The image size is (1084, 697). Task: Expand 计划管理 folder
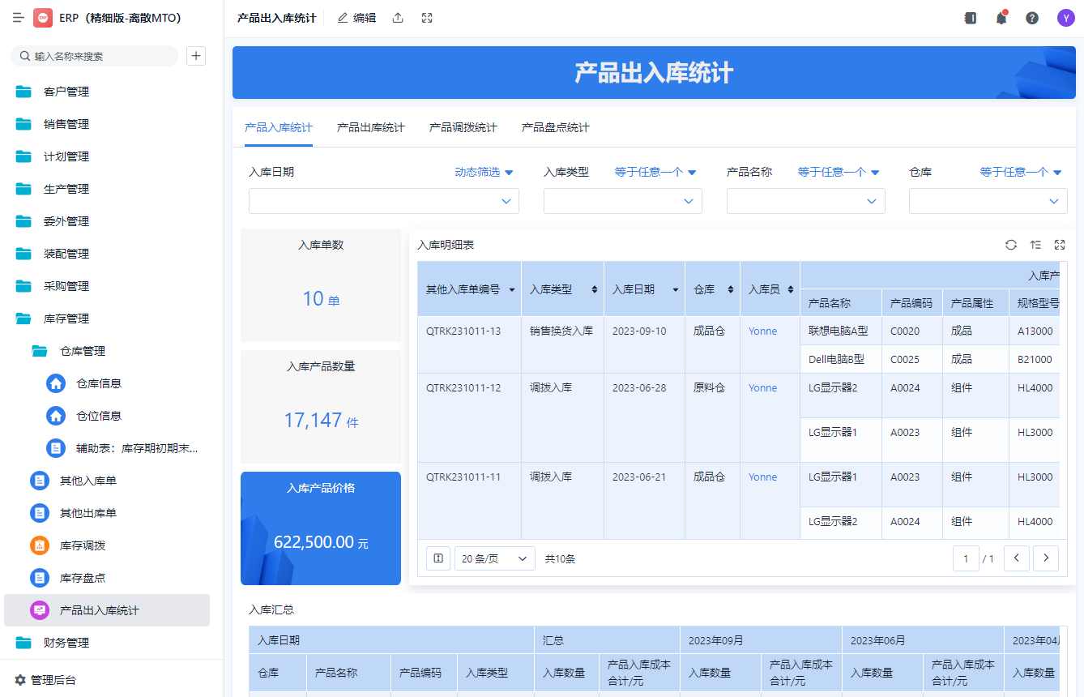point(107,156)
